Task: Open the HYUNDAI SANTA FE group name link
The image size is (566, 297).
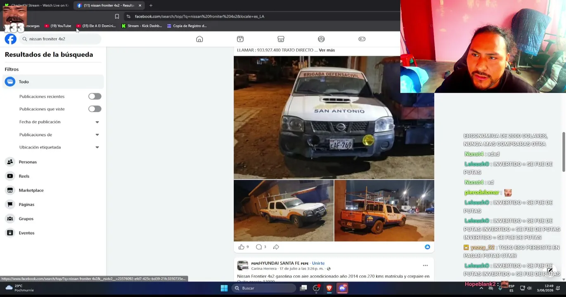Action: pos(280,263)
